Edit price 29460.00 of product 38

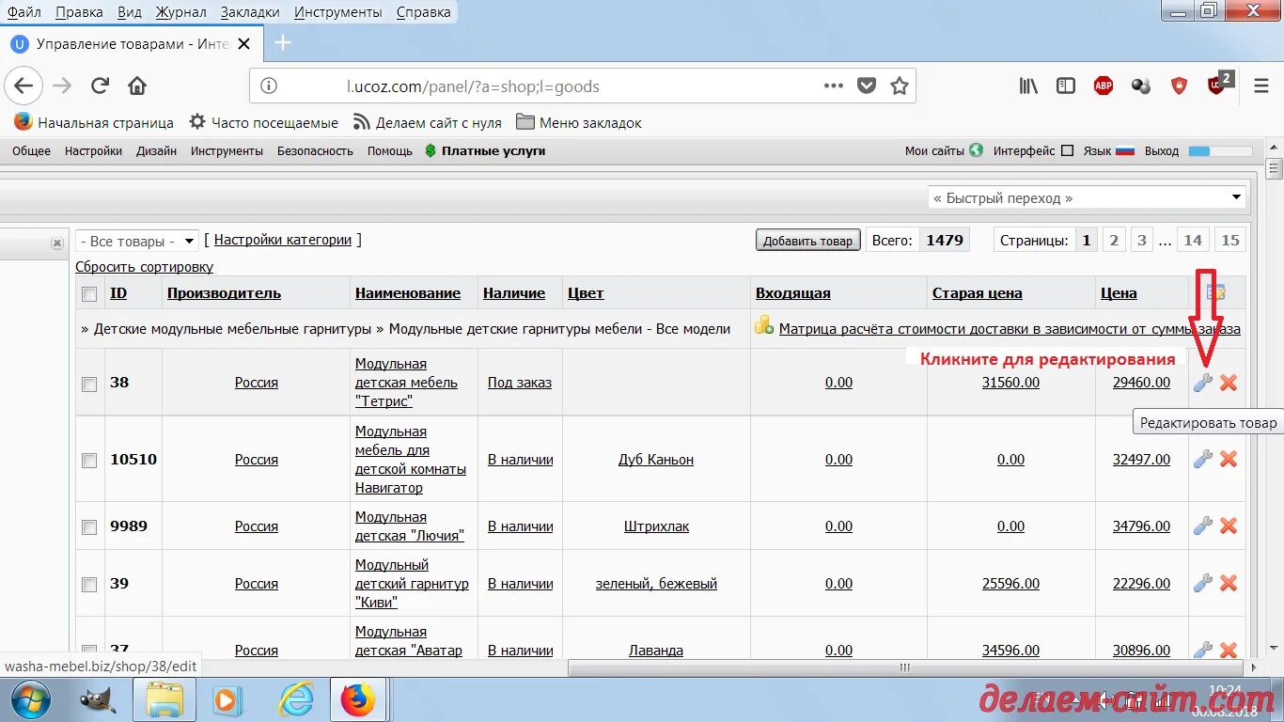tap(1141, 383)
